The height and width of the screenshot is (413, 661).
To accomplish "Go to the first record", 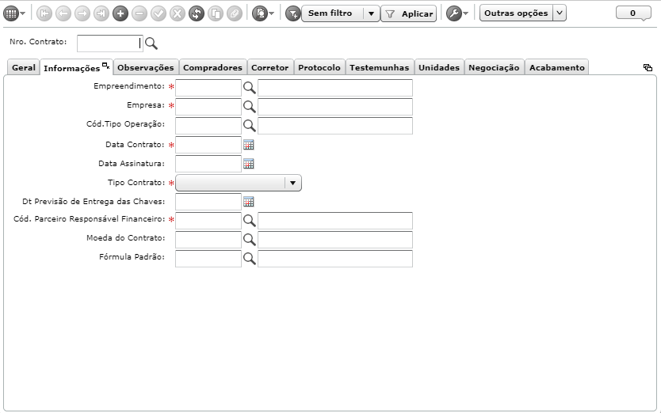I will click(44, 13).
